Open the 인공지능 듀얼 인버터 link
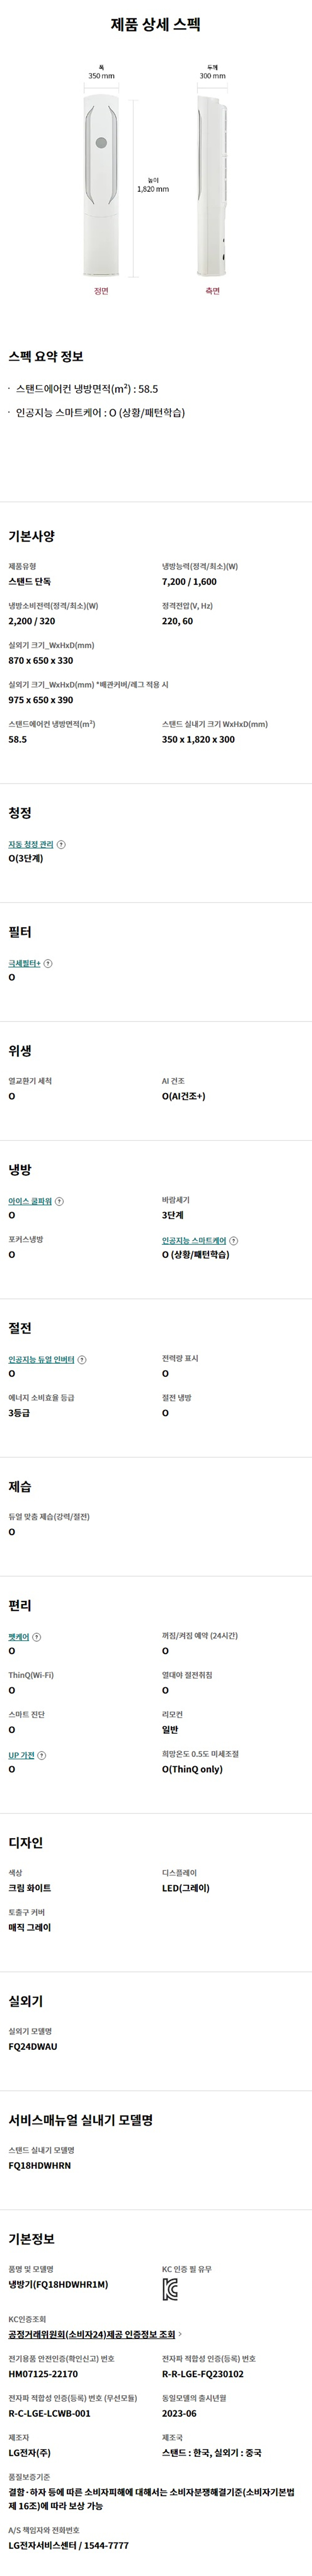This screenshot has width=312, height=2576. coord(41,1359)
